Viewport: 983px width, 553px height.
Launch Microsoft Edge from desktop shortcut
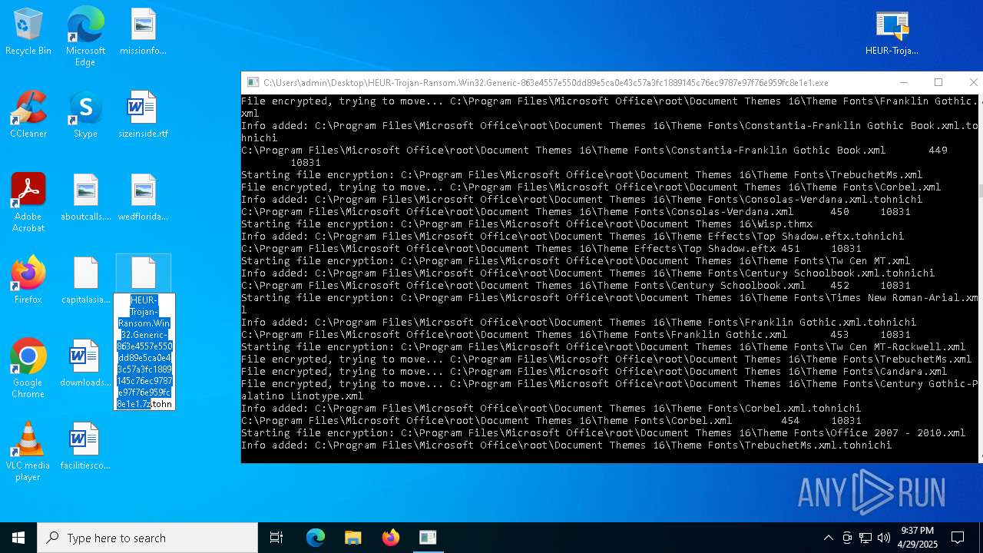(x=85, y=37)
